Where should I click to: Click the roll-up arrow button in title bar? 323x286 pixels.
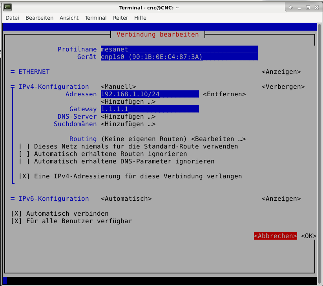point(291,7)
